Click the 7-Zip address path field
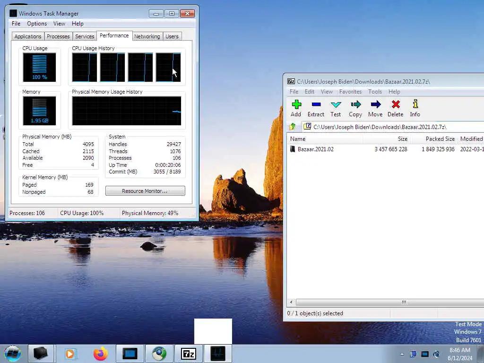Screen dimensions: 484x363 pos(394,127)
